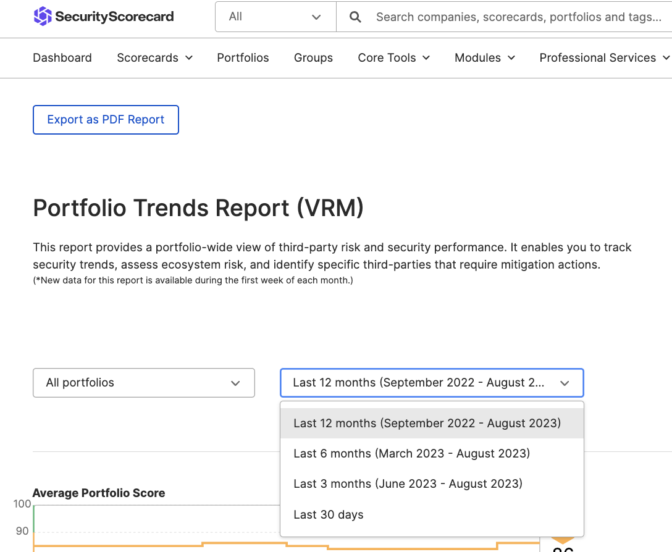Image resolution: width=672 pixels, height=552 pixels.
Task: Go to Portfolios
Action: click(x=243, y=58)
